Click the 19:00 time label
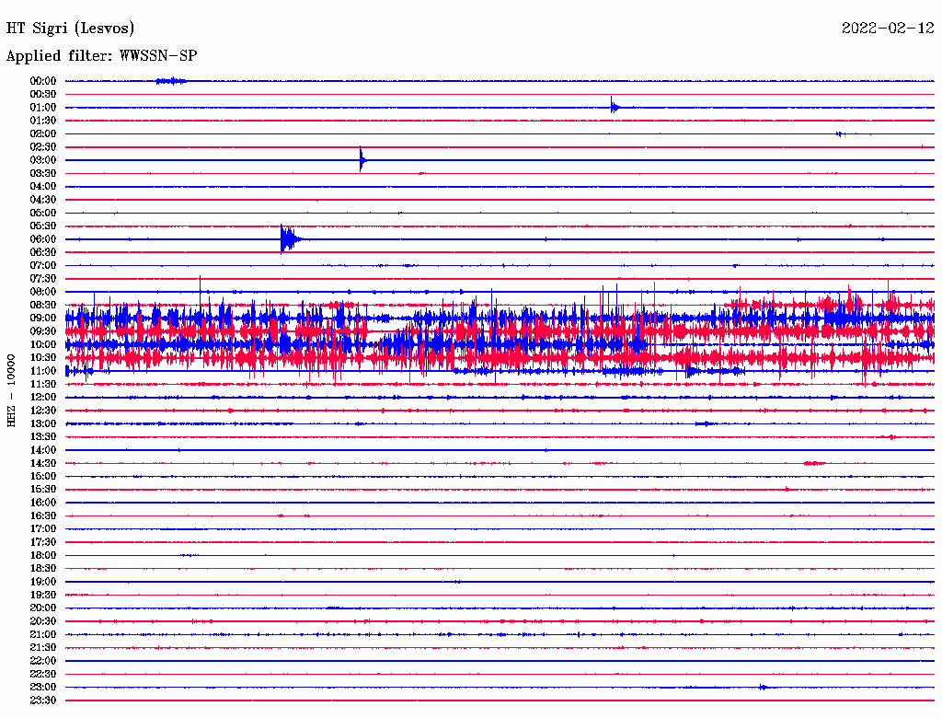Screen dimensions: 942x718 [x=43, y=582]
